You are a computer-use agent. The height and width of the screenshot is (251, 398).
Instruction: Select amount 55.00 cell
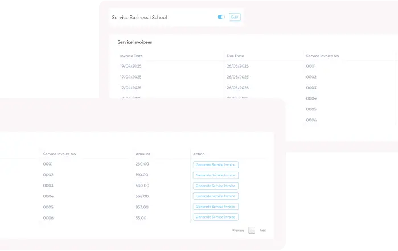click(141, 218)
